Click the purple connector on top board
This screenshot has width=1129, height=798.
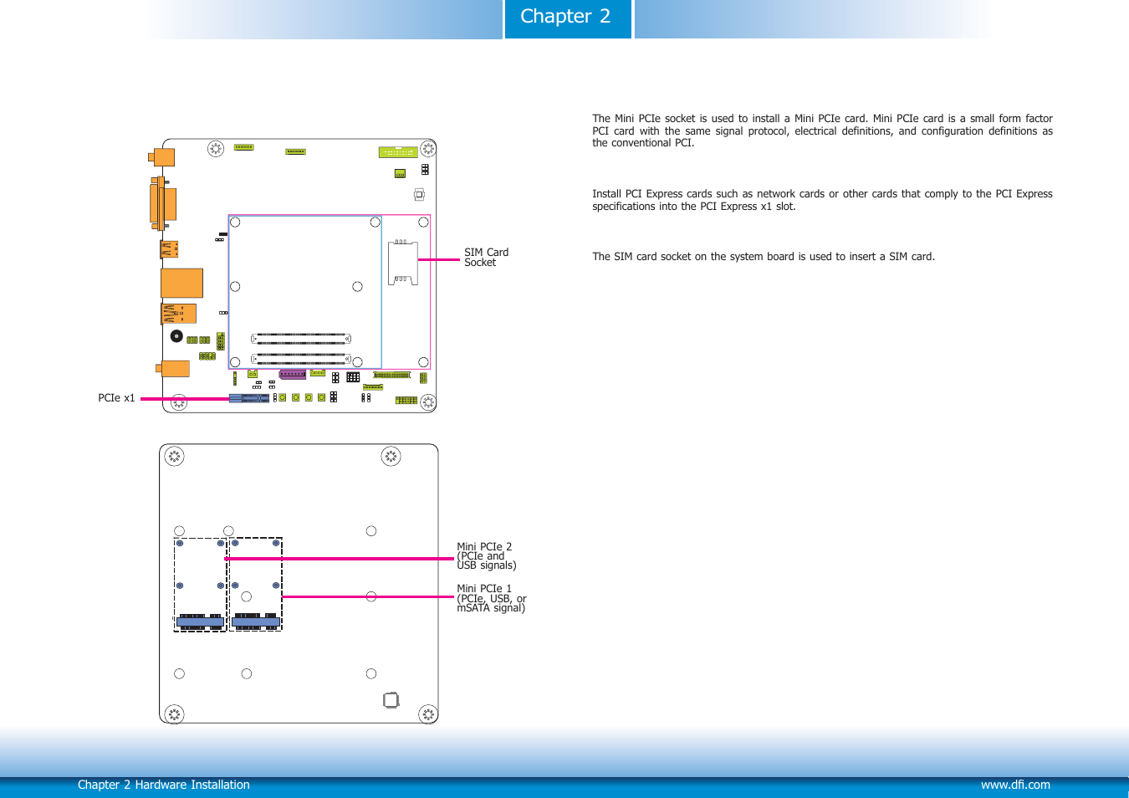[293, 374]
